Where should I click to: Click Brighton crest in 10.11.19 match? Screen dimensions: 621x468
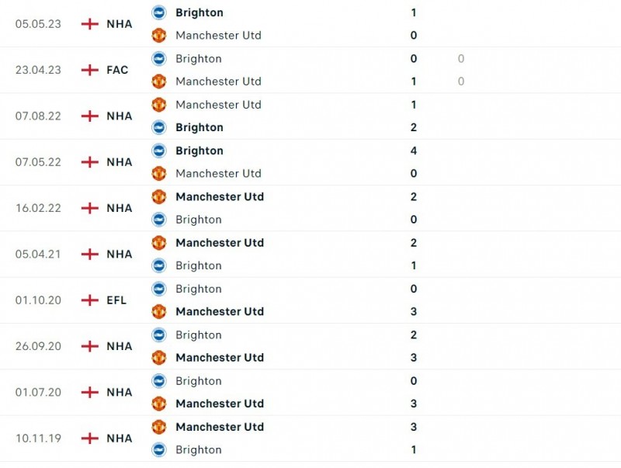pos(159,449)
